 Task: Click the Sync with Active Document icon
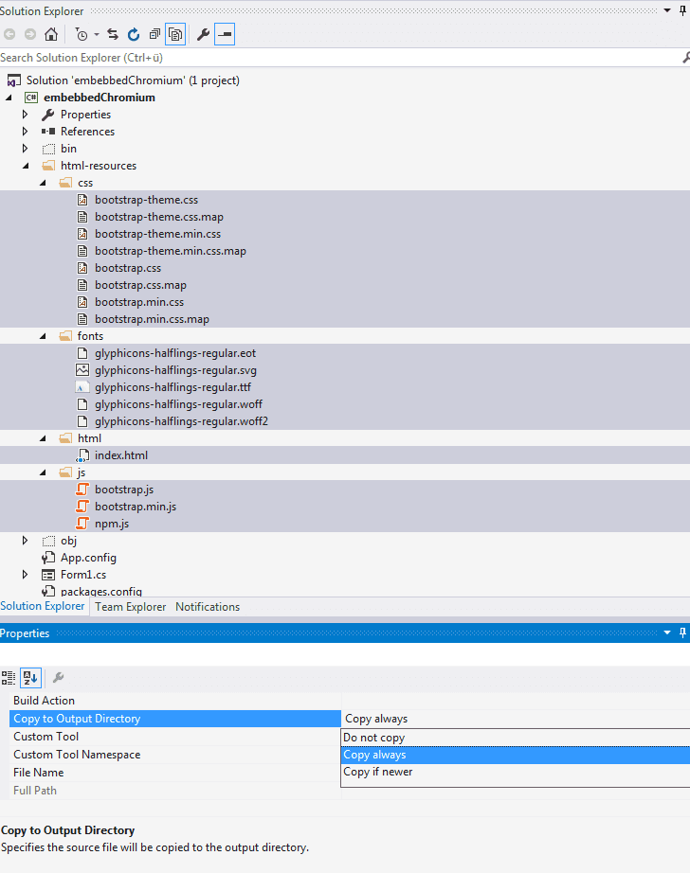click(x=113, y=34)
